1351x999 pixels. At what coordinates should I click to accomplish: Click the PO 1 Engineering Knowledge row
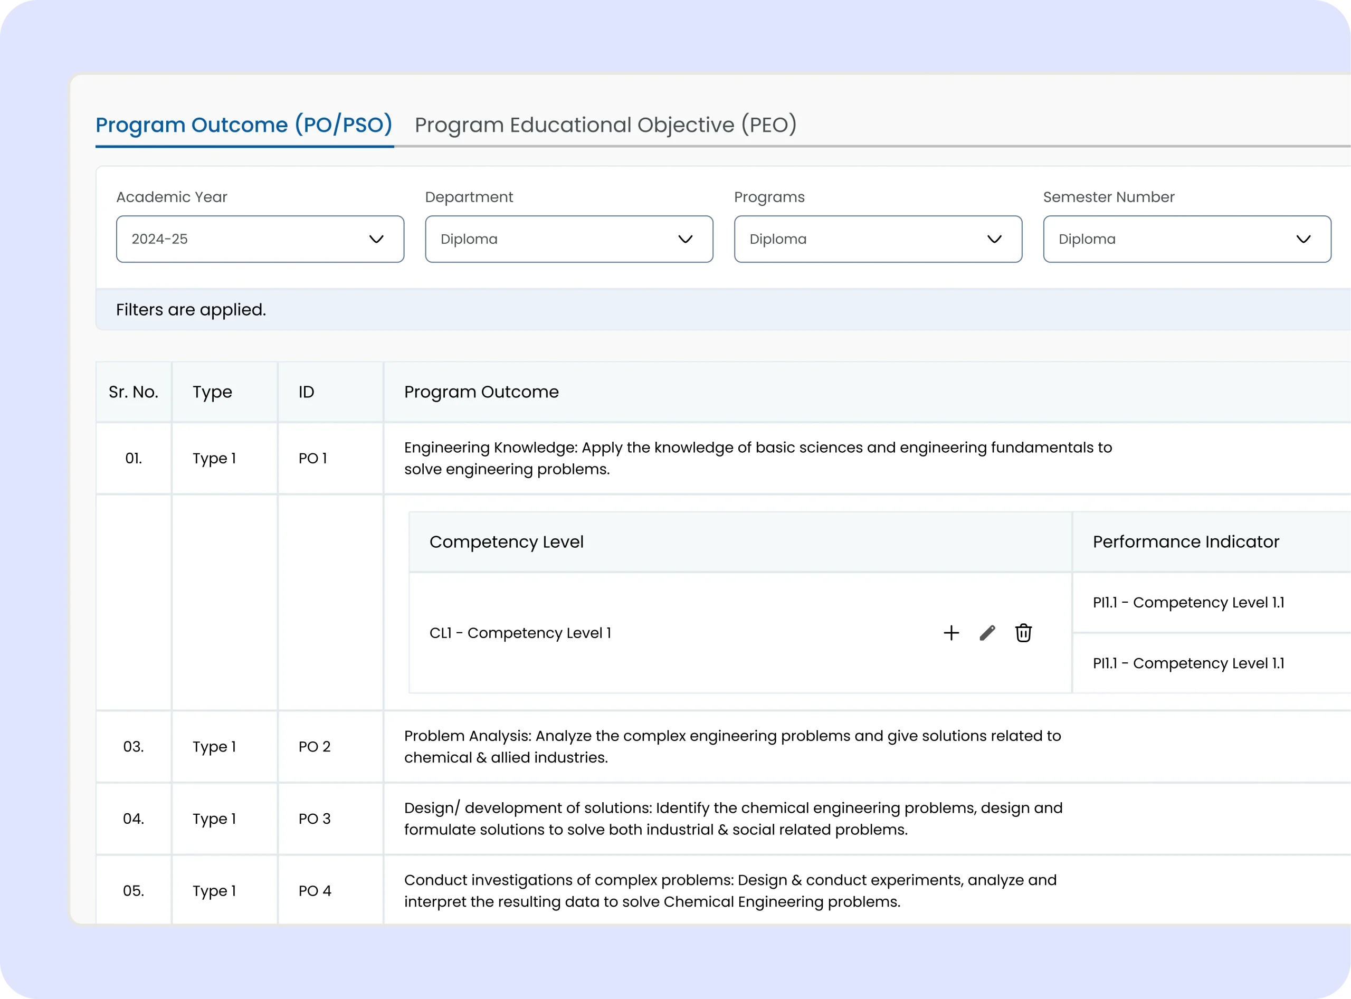757,459
